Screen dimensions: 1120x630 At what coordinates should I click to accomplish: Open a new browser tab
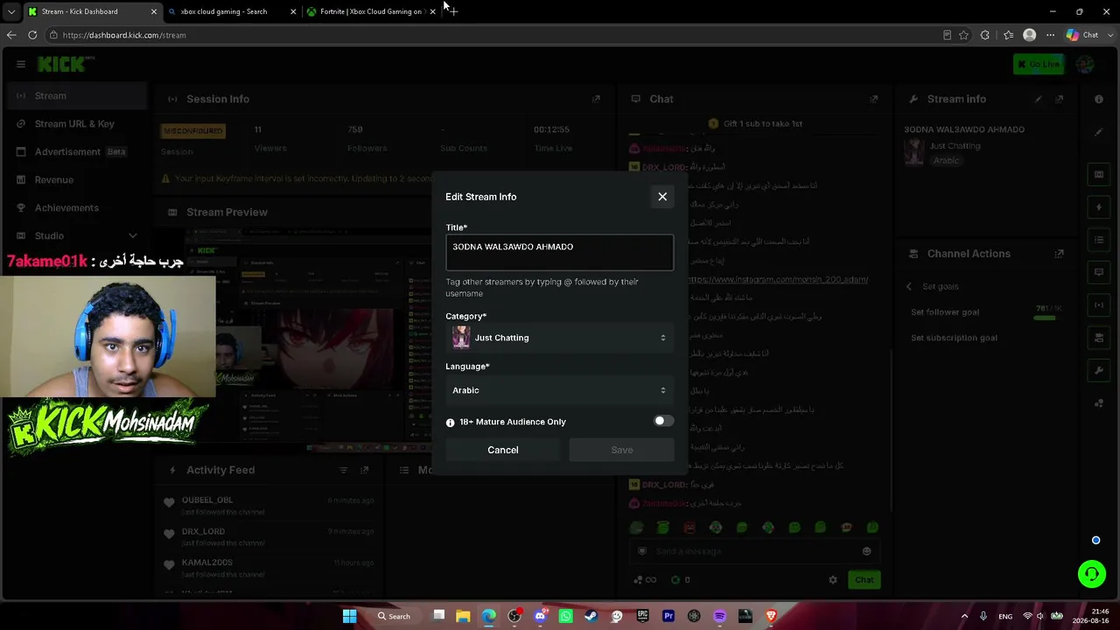point(452,11)
